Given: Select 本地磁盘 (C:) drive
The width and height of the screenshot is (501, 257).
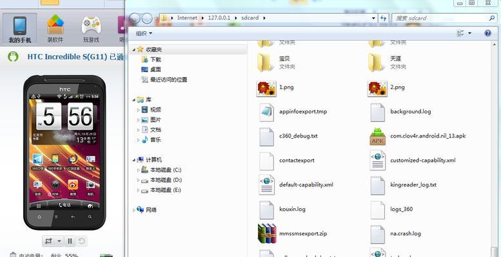Looking at the screenshot, I should pos(166,170).
